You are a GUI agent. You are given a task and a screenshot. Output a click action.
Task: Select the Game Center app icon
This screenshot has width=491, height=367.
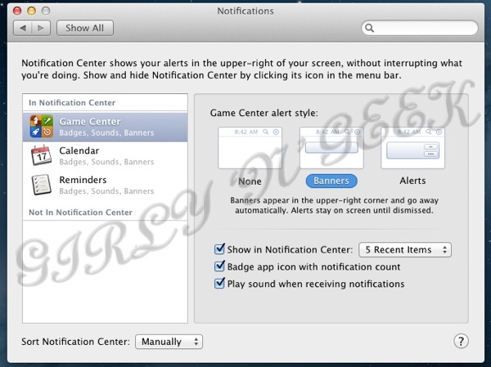click(42, 126)
